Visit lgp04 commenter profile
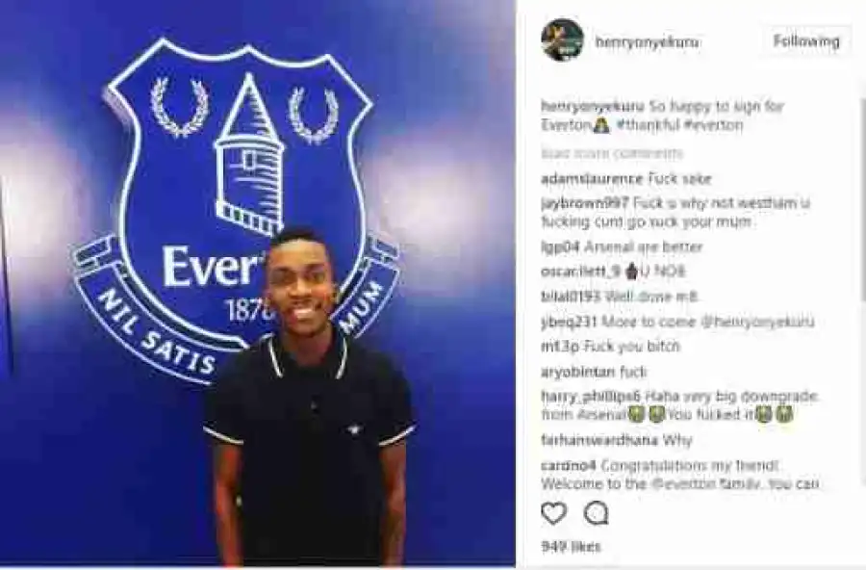Viewport: 866px width, 570px height. coord(560,247)
